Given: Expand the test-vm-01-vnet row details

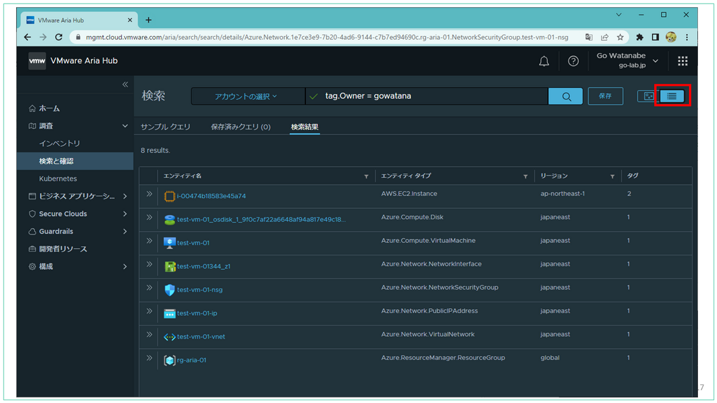Looking at the screenshot, I should coord(149,334).
